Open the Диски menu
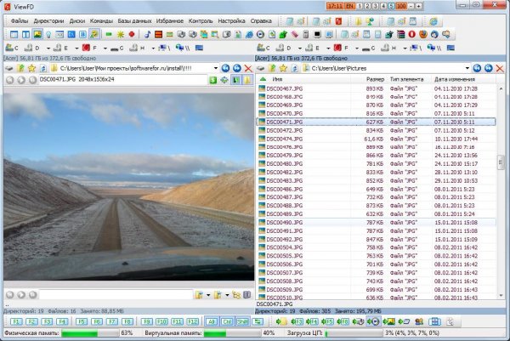Screen dimensions: 510x341 [76, 20]
